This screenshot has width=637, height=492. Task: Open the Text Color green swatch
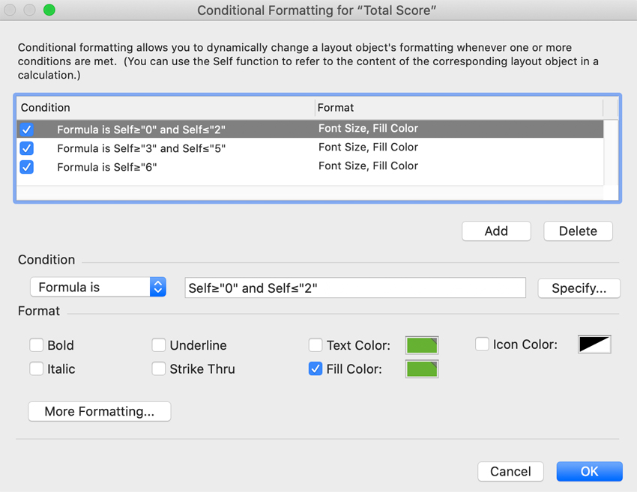coord(421,345)
